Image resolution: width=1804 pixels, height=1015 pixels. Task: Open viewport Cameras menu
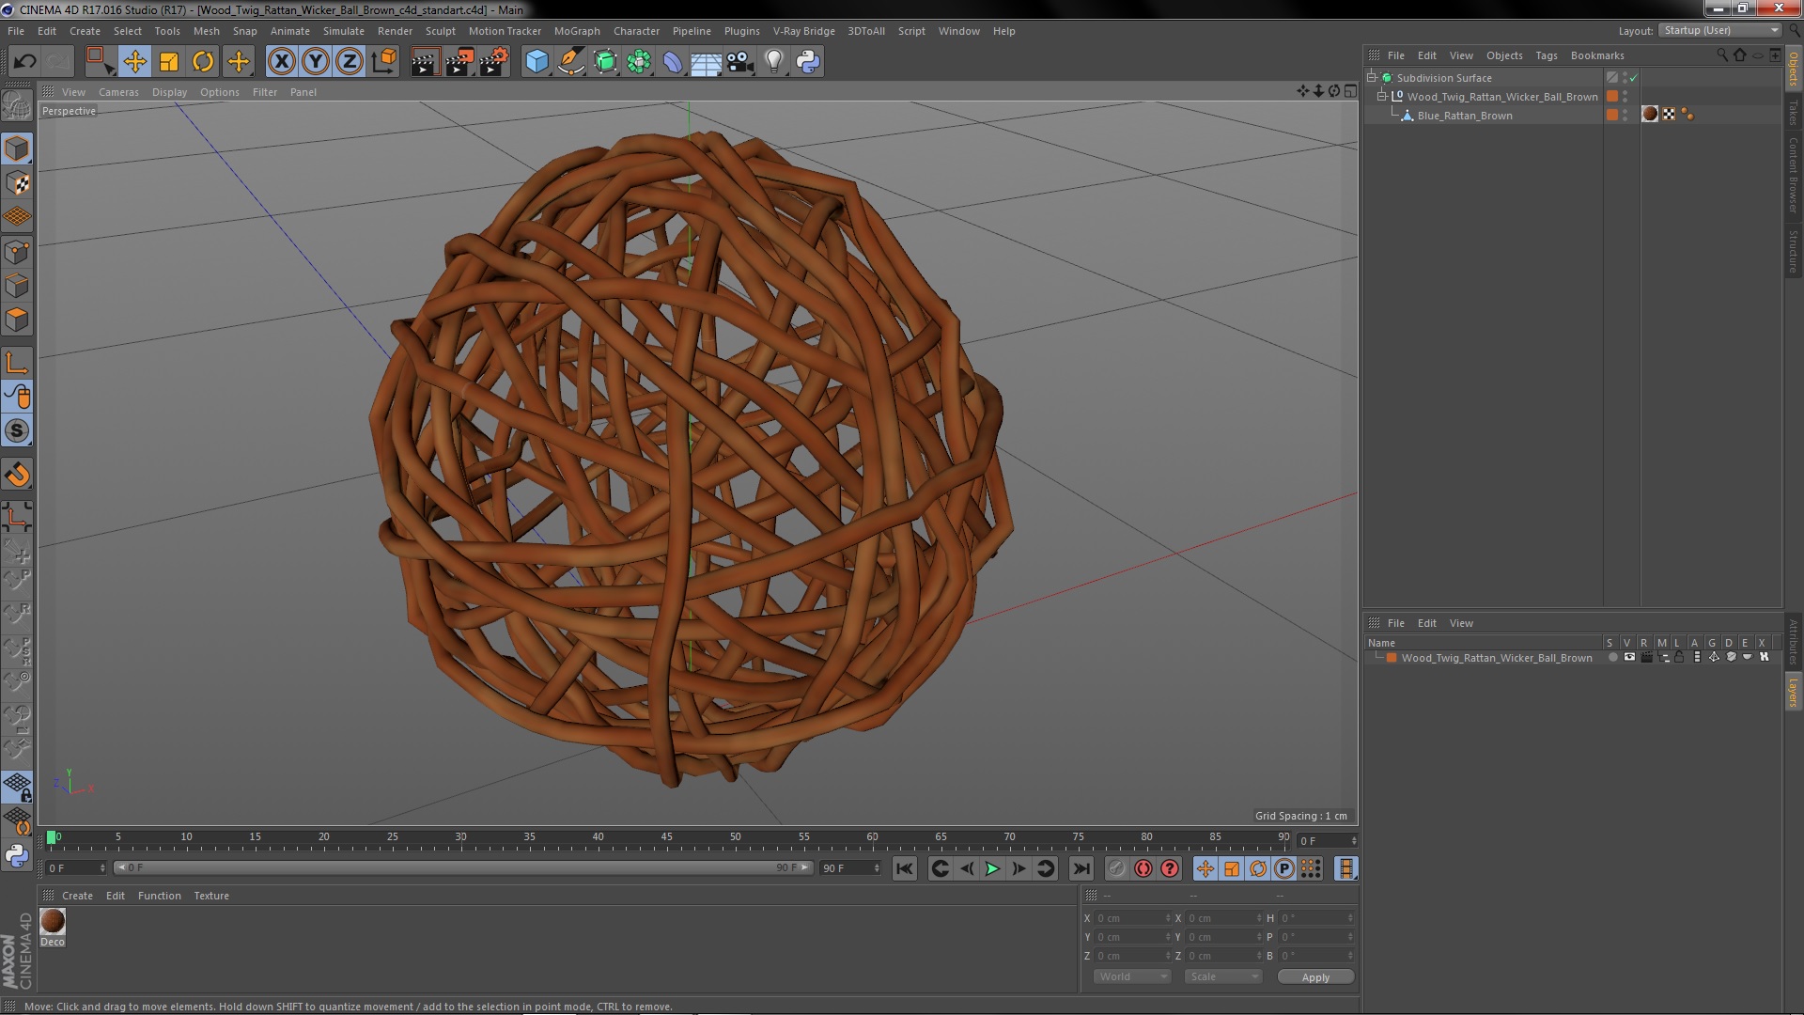coord(118,92)
